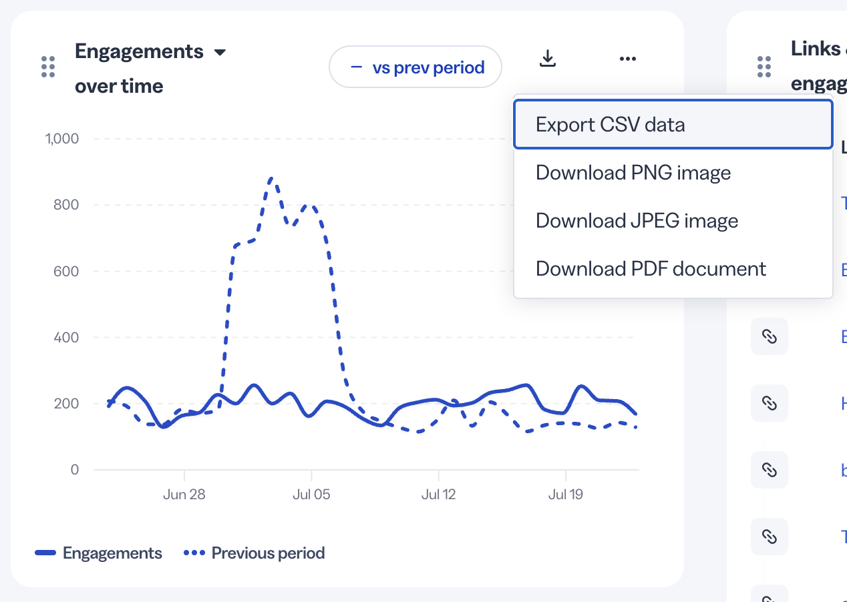847x602 pixels.
Task: Grab the Engagements card drag handle
Action: tap(48, 67)
